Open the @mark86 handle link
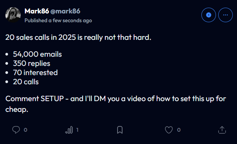 pyautogui.click(x=65, y=11)
